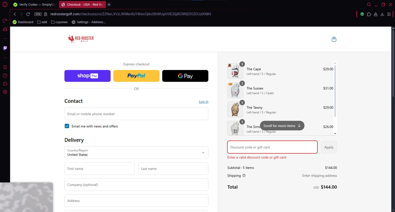Toggle the VPN badge in address bar
Screen dimensions: 395x212
point(38,14)
